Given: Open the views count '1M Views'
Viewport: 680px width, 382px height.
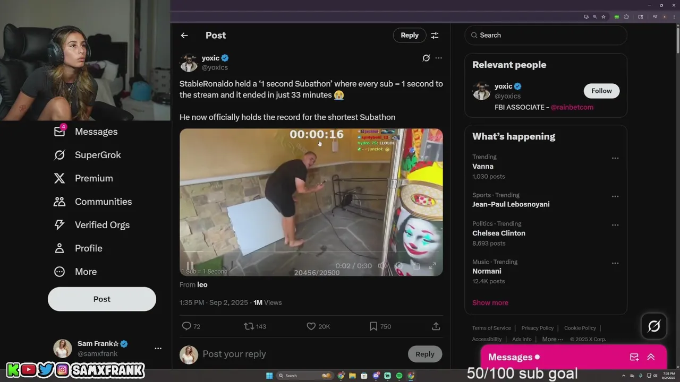Looking at the screenshot, I should point(268,302).
